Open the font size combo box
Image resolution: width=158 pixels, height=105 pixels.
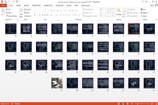[48, 11]
